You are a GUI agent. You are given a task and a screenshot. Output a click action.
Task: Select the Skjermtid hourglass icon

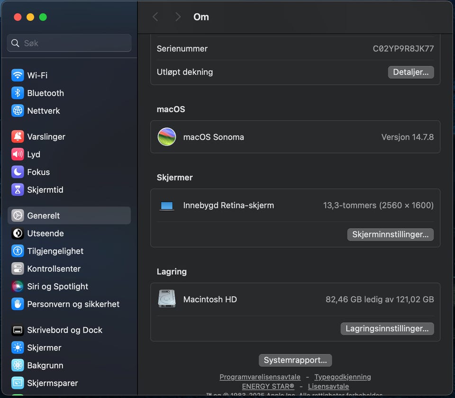point(18,190)
